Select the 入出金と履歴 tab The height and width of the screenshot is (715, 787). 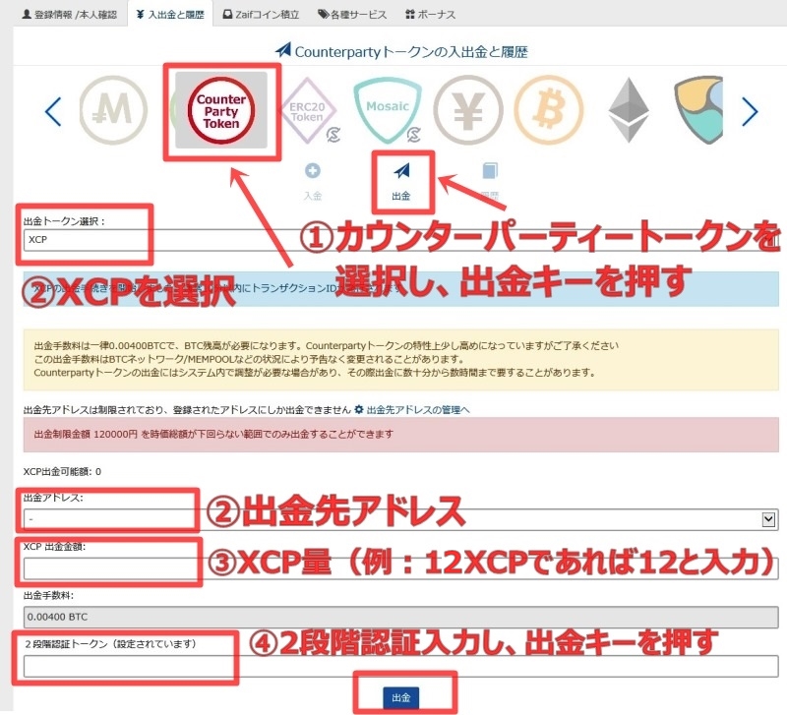pos(170,14)
